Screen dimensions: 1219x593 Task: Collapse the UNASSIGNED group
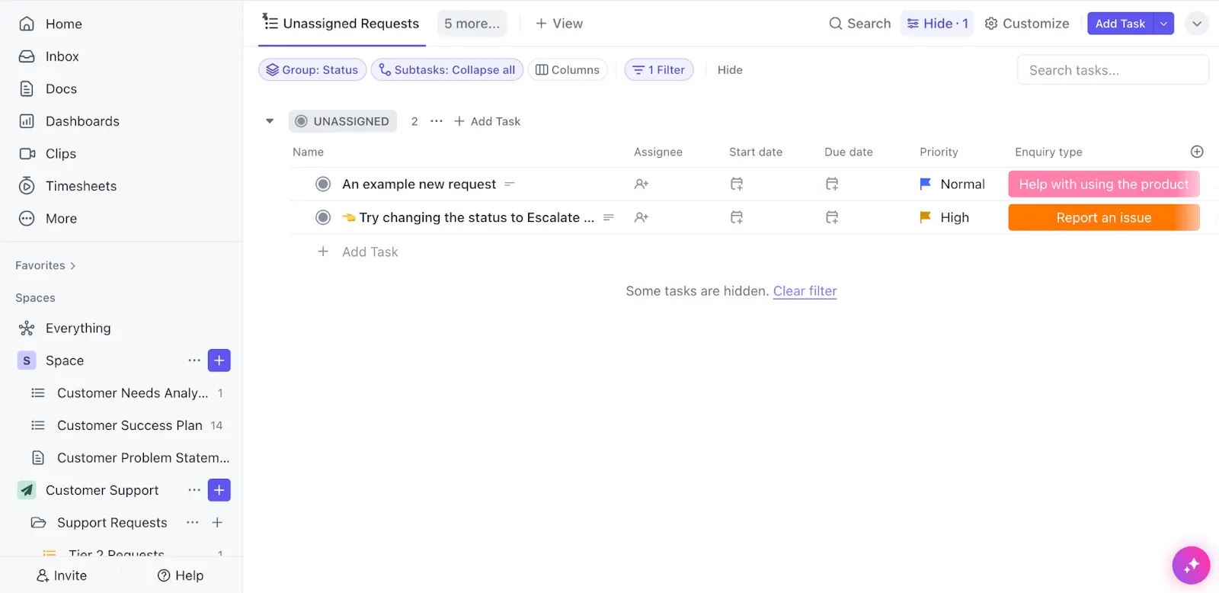(270, 121)
